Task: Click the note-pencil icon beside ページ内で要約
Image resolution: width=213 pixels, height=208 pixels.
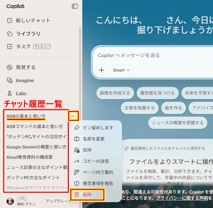Action: click(77, 172)
